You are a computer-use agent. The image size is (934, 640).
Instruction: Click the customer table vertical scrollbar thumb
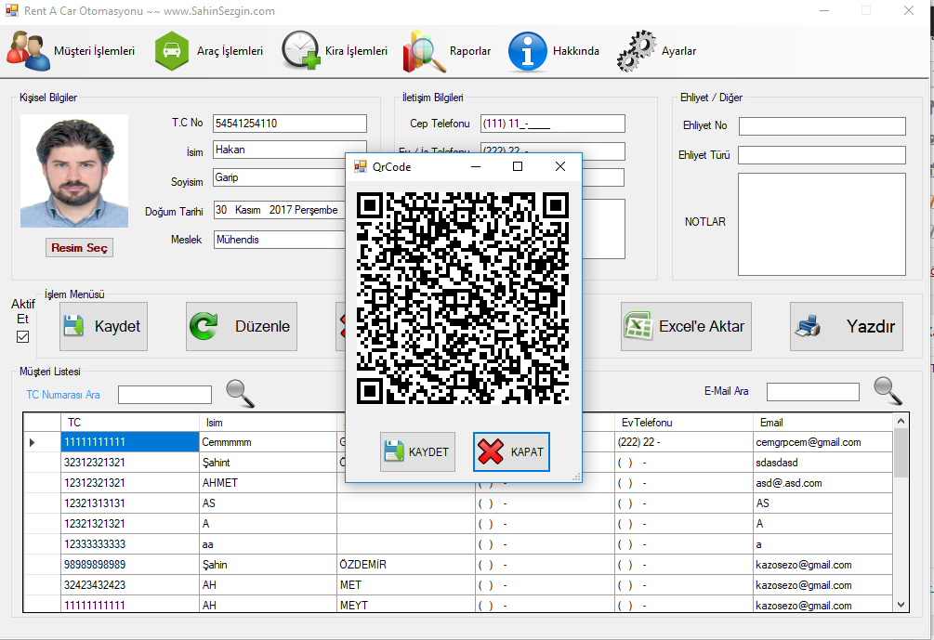pos(901,452)
